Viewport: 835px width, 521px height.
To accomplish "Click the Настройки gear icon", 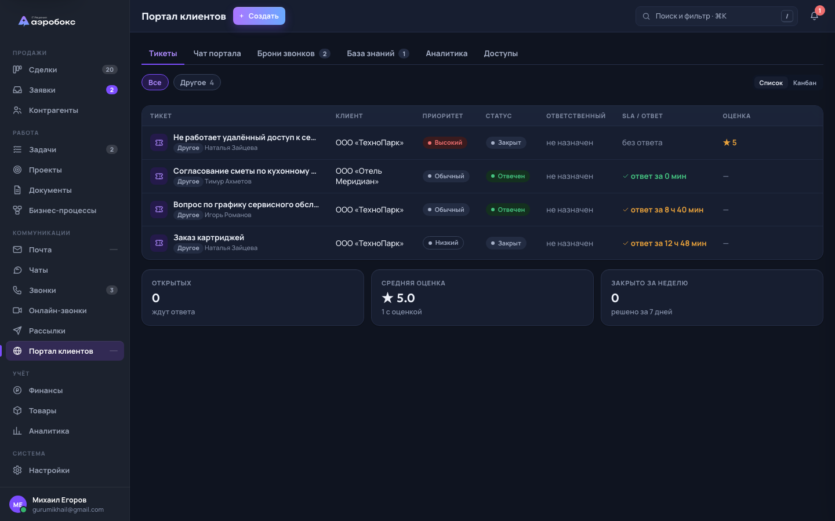I will 17,470.
